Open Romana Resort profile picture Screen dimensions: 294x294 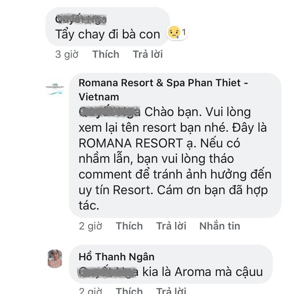[x=55, y=87]
